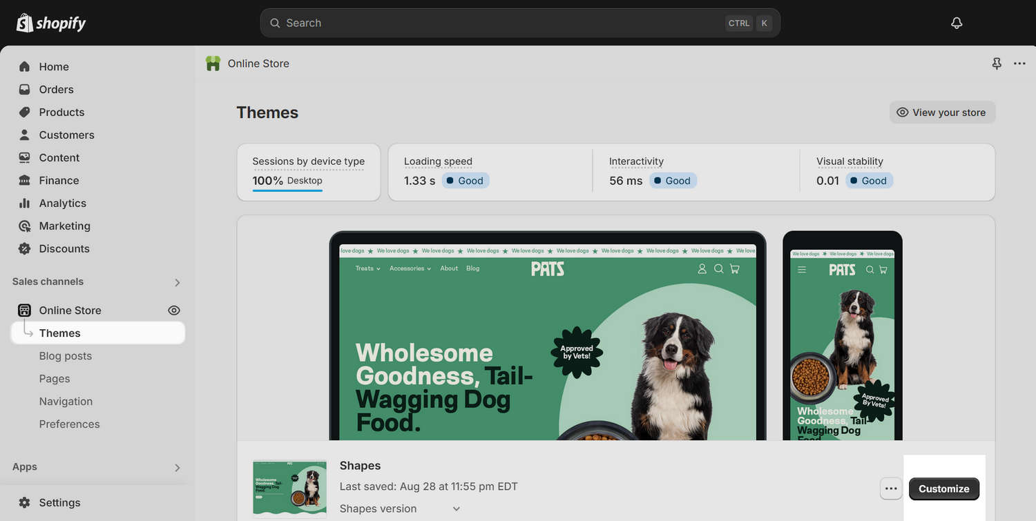Image resolution: width=1036 pixels, height=521 pixels.
Task: View online store via eye icon
Action: pos(174,311)
